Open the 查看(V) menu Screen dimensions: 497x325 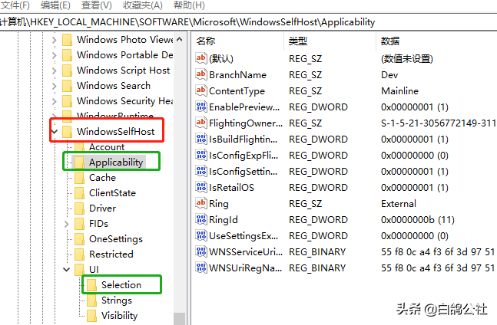[96, 5]
